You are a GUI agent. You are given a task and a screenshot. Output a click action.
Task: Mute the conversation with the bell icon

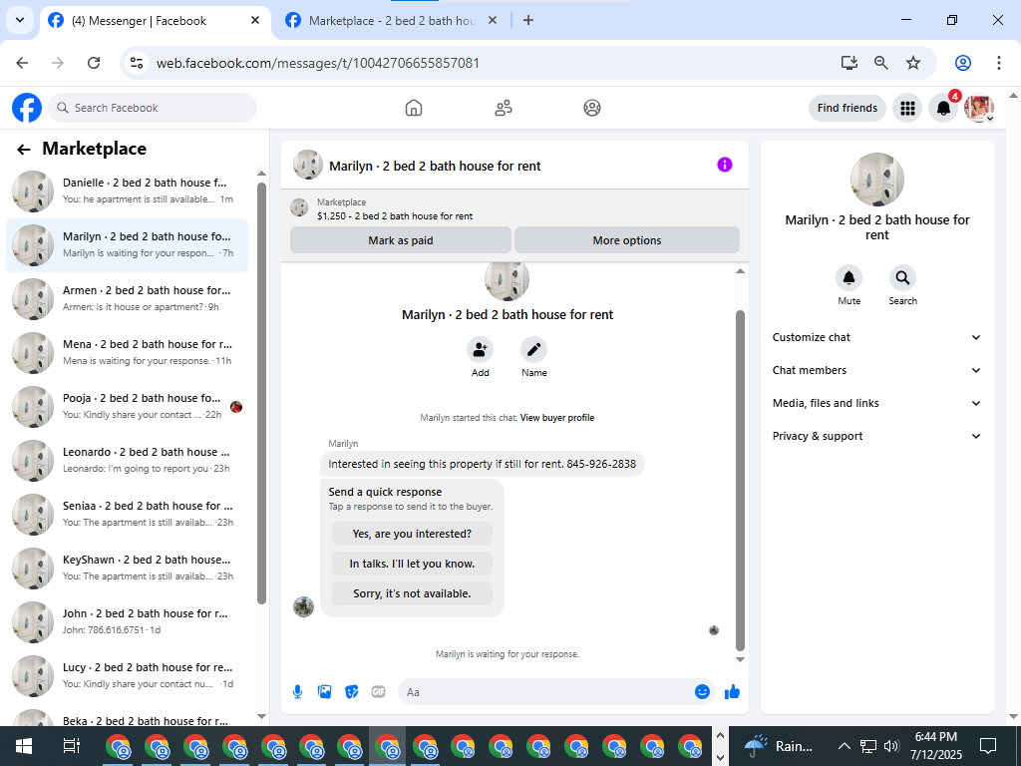point(850,278)
